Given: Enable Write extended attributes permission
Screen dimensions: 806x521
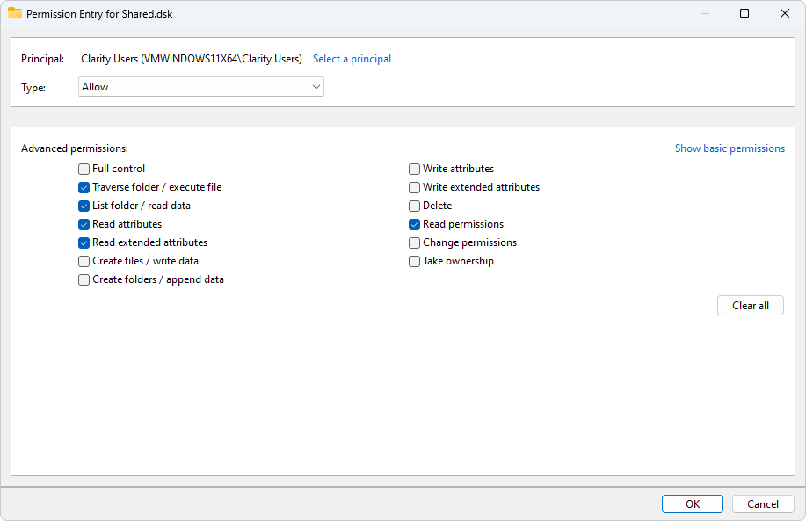Looking at the screenshot, I should pyautogui.click(x=414, y=187).
